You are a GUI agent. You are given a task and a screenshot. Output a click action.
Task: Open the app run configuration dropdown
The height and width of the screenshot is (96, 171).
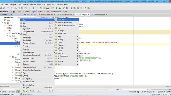47,8
